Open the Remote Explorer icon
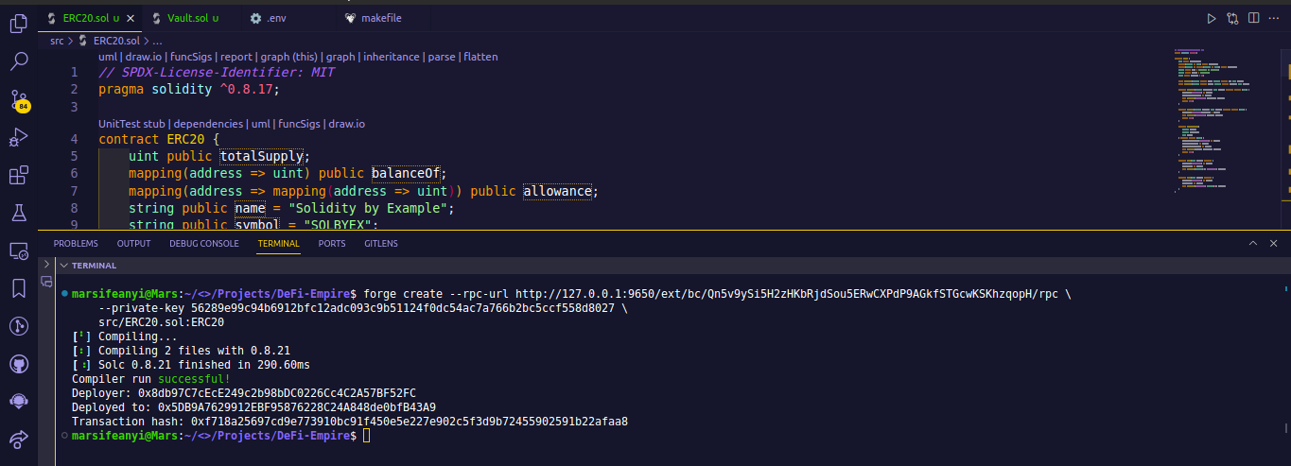1291x466 pixels. [18, 251]
